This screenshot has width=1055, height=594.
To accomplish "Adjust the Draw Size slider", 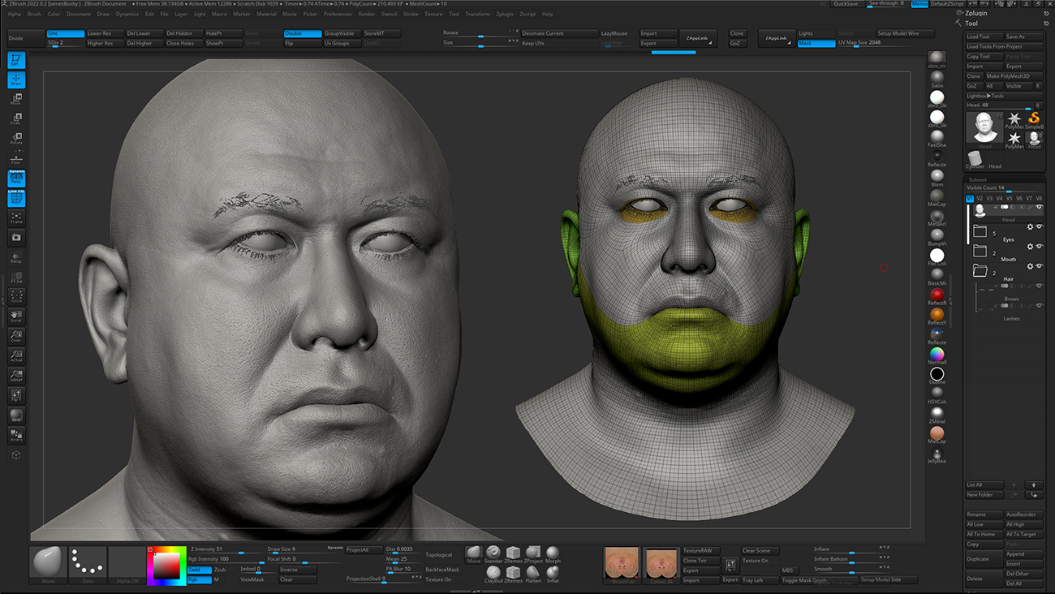I will pyautogui.click(x=304, y=550).
